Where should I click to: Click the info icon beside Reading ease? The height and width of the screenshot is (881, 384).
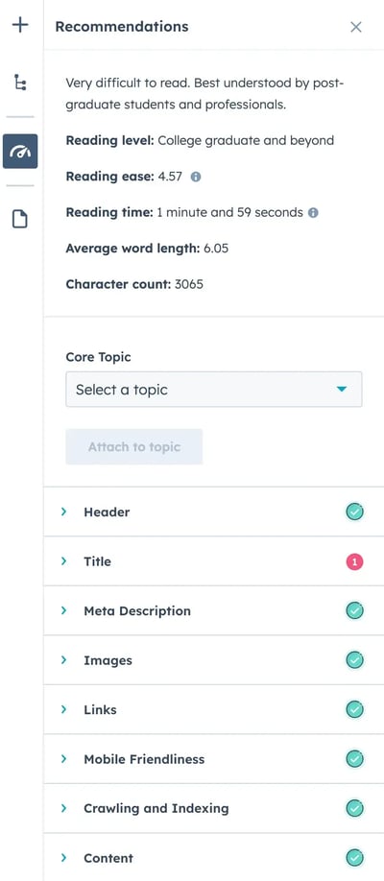pyautogui.click(x=196, y=177)
